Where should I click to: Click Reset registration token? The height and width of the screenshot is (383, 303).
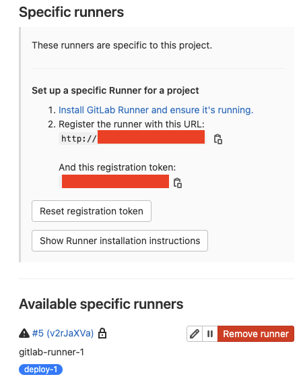click(92, 211)
